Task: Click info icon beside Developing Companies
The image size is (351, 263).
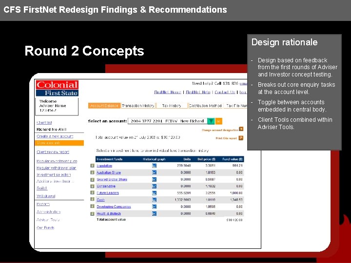Action: coord(92,206)
